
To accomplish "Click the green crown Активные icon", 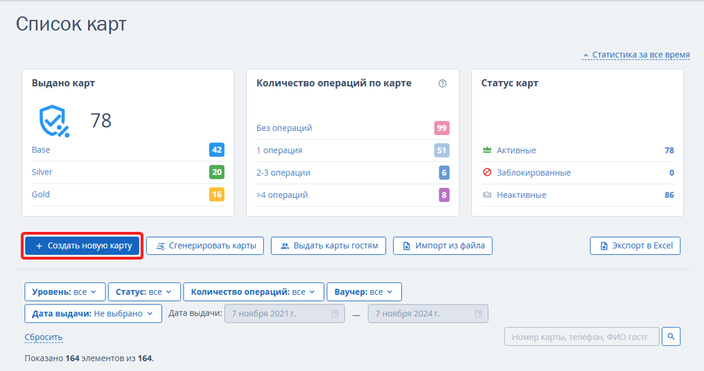I will tap(487, 150).
